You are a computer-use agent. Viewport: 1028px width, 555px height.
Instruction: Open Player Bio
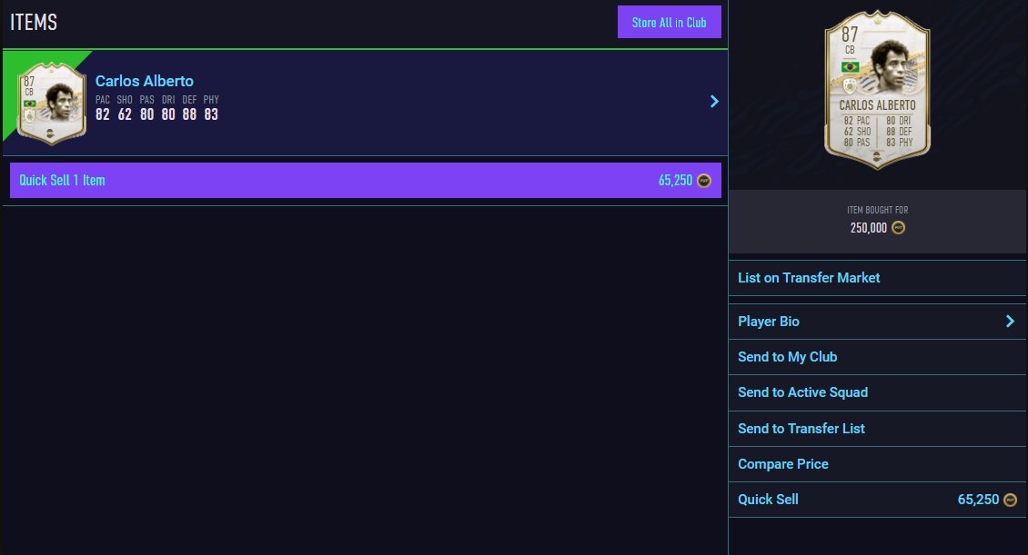click(877, 322)
